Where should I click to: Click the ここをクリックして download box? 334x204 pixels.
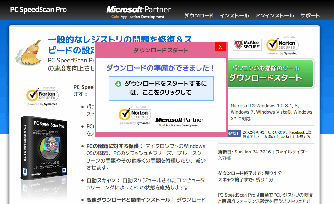[x=161, y=88]
